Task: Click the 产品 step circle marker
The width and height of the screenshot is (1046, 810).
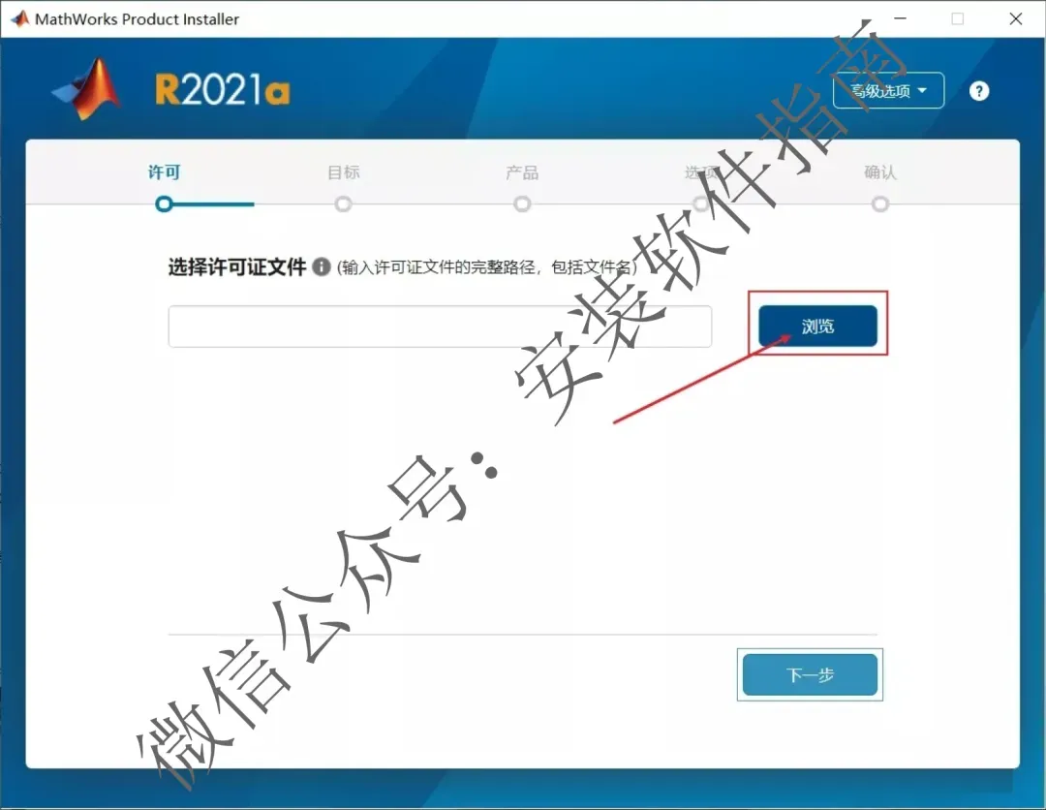Action: point(522,203)
